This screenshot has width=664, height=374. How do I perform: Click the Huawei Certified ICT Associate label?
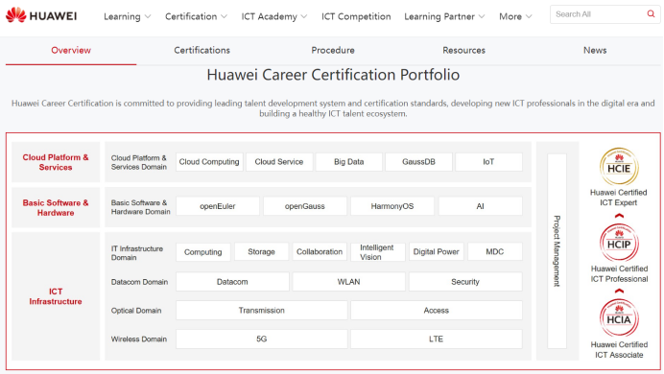(x=619, y=350)
